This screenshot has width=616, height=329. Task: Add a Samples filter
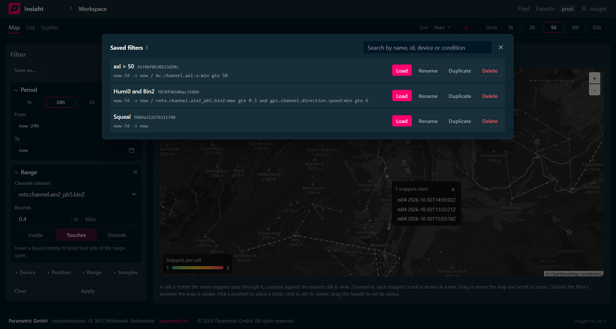click(x=125, y=272)
